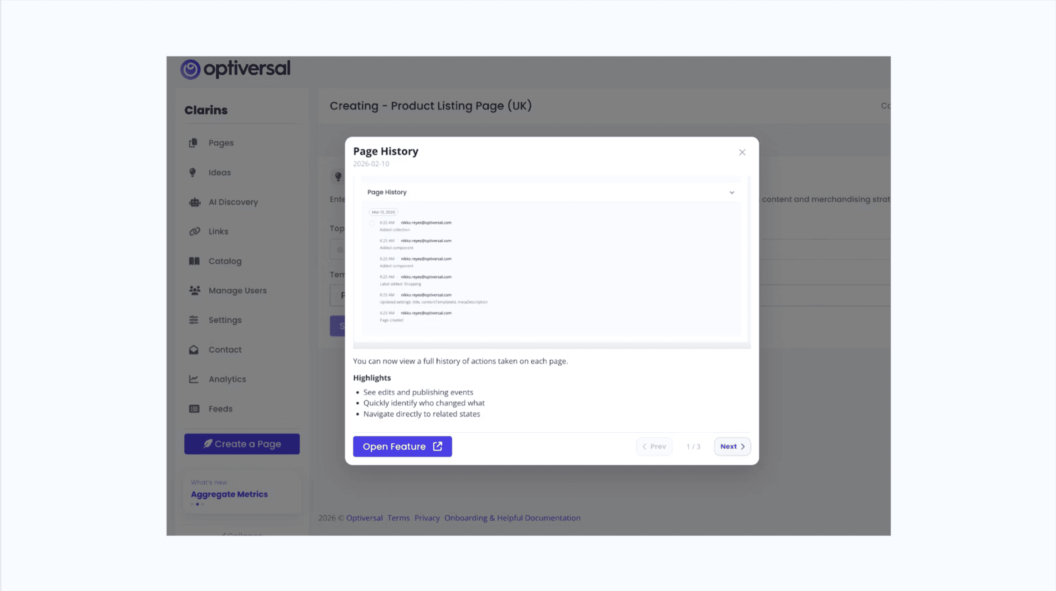The image size is (1056, 591).
Task: Click the Pages sidebar icon
Action: coord(193,143)
